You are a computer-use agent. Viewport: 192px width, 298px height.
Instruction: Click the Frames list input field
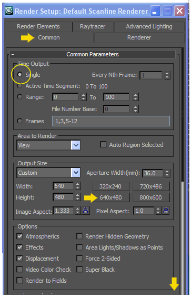[x=111, y=121]
